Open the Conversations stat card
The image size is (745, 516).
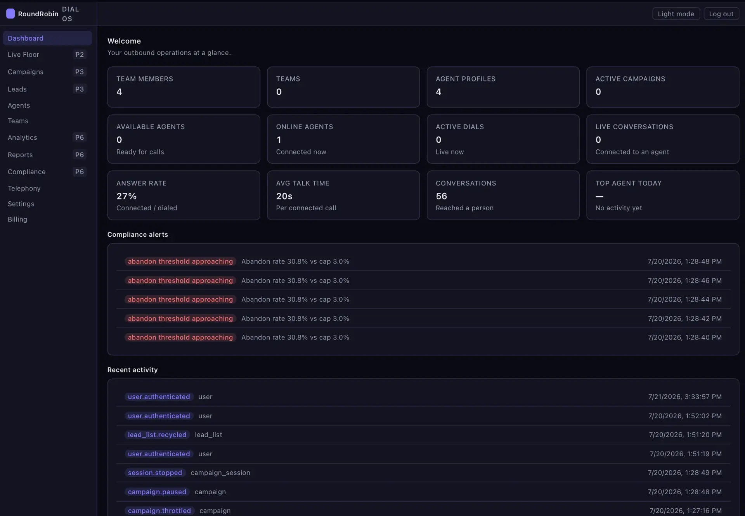click(503, 195)
